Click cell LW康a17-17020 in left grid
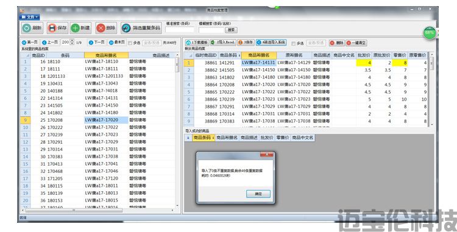 tap(106, 120)
